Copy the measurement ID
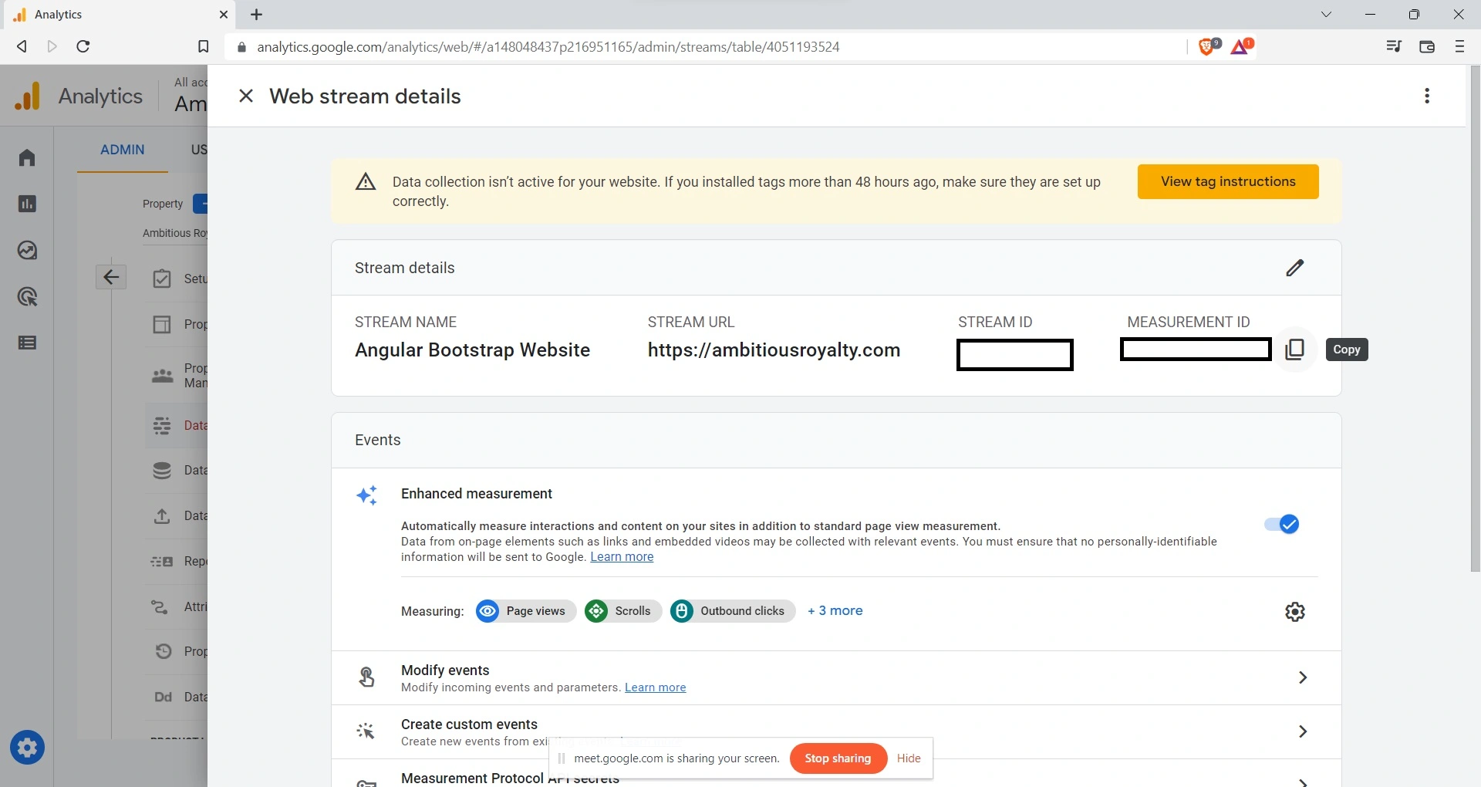Image resolution: width=1481 pixels, height=787 pixels. pos(1294,350)
